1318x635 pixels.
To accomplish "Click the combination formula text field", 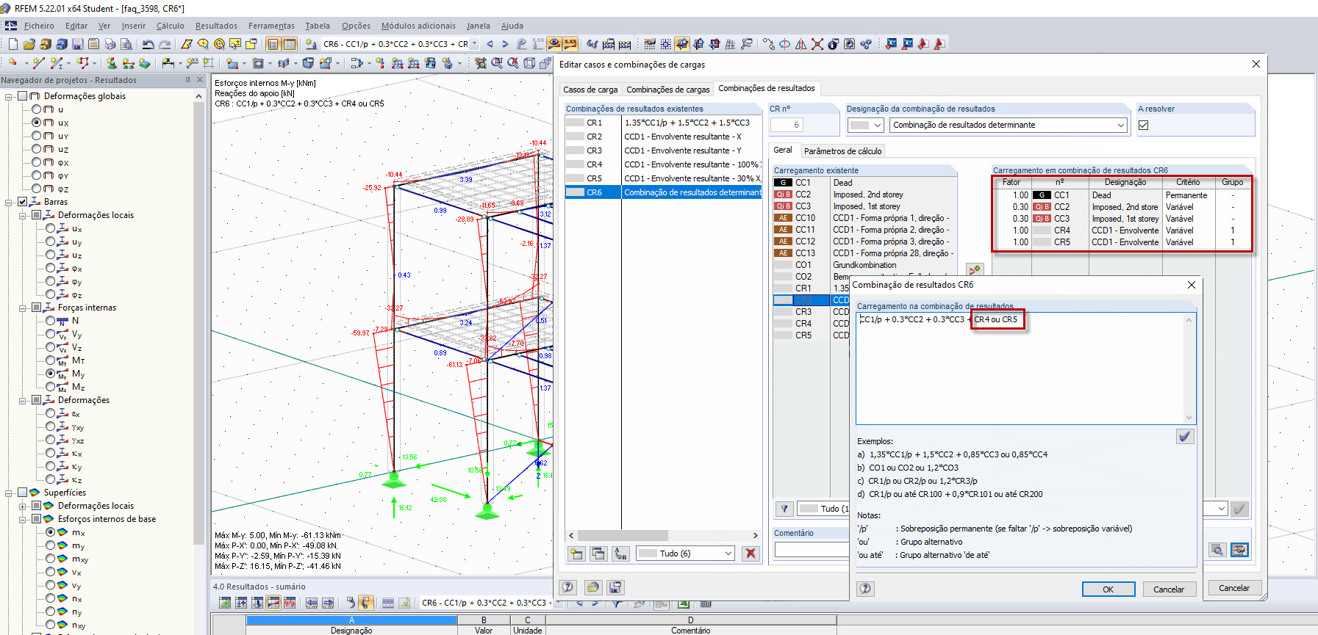I will coord(1022,367).
